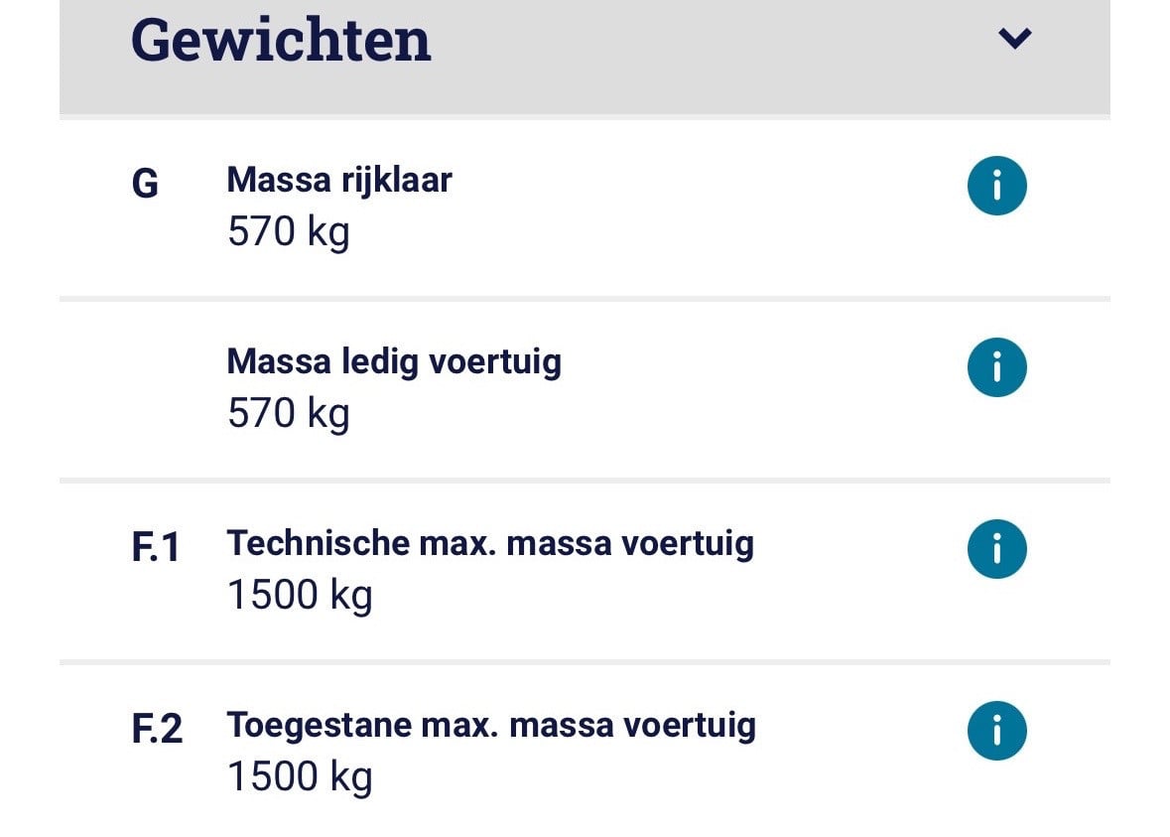The height and width of the screenshot is (837, 1170).
Task: Click the F.2 field code
Action: click(157, 729)
